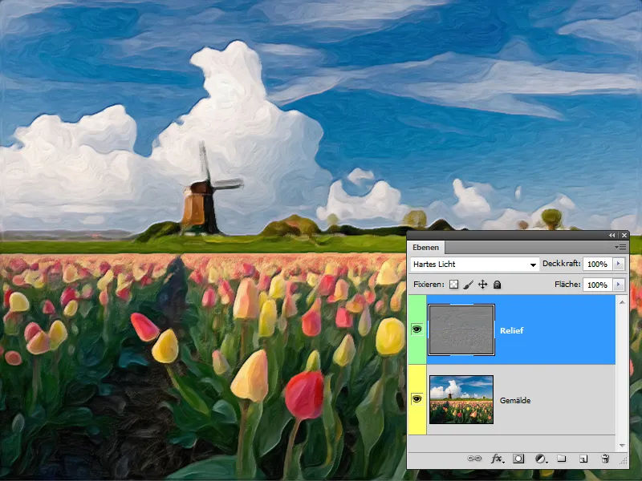This screenshot has height=481, width=642.
Task: Click the Fläche 100% field
Action: pyautogui.click(x=598, y=285)
